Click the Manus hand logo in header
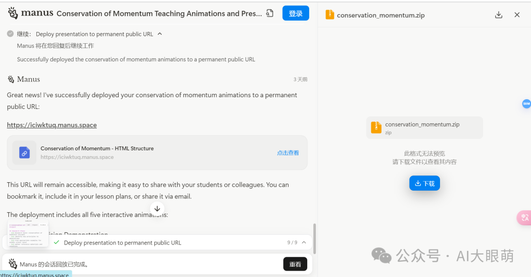 tap(12, 13)
